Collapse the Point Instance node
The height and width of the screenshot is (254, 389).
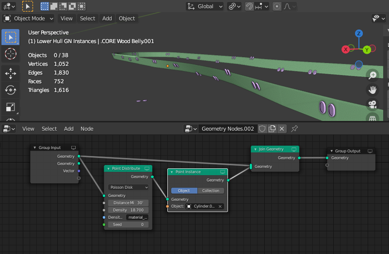[172, 172]
